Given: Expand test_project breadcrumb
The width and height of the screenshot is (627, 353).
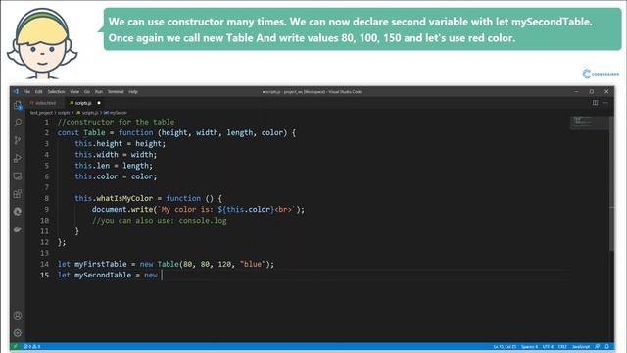Looking at the screenshot, I should click(x=41, y=113).
